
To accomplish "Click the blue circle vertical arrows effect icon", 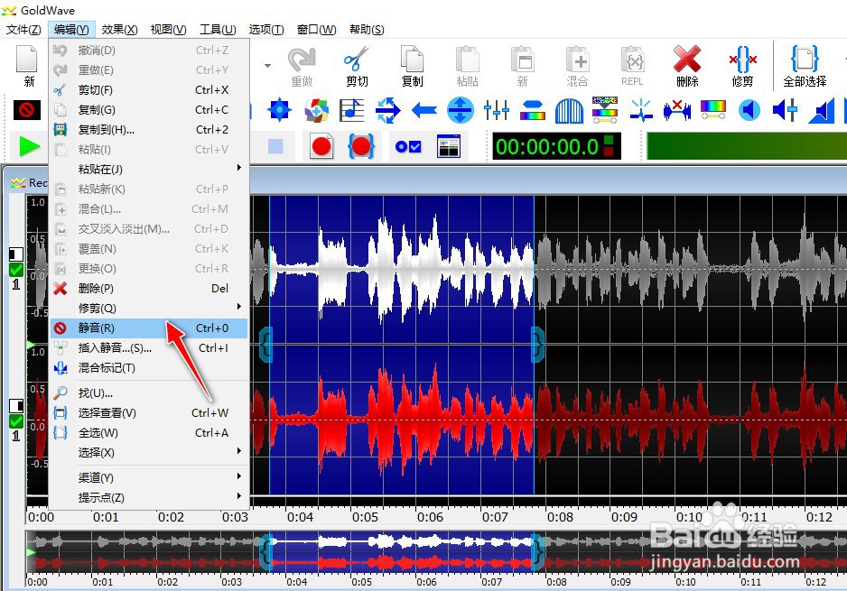I will [461, 110].
